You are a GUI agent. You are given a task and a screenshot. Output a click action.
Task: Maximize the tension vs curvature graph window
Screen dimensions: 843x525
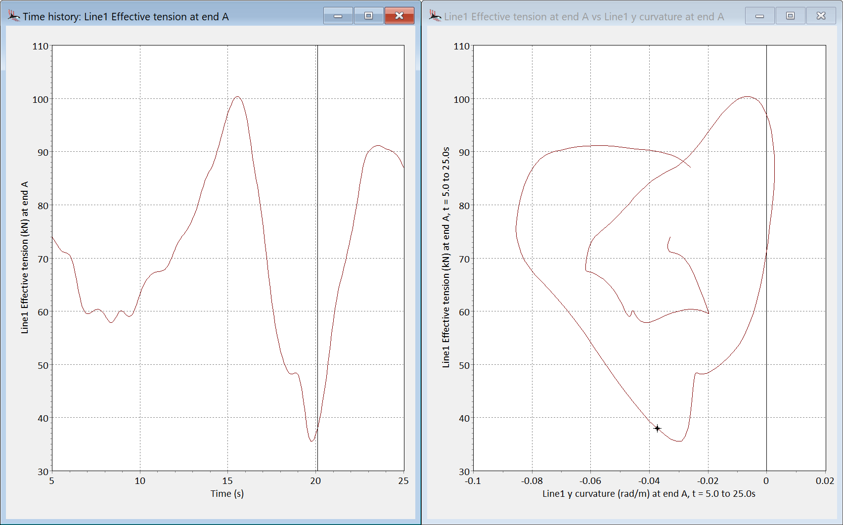790,16
